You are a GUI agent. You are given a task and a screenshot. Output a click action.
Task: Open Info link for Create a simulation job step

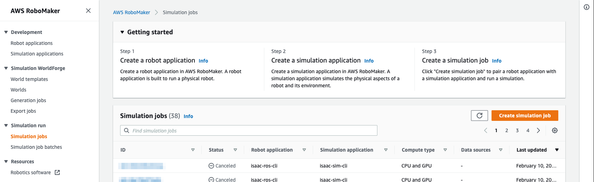click(496, 61)
